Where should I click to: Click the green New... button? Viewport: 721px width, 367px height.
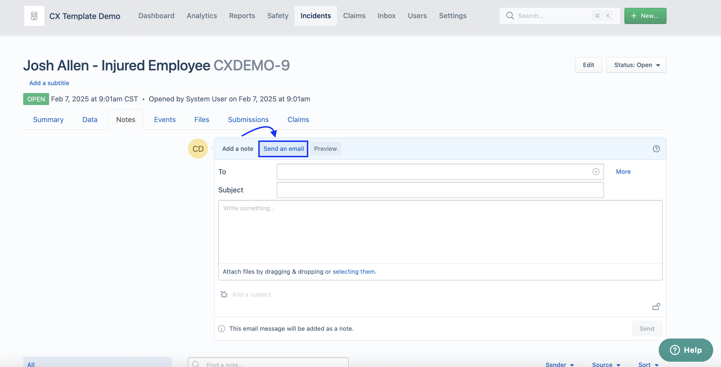(645, 16)
